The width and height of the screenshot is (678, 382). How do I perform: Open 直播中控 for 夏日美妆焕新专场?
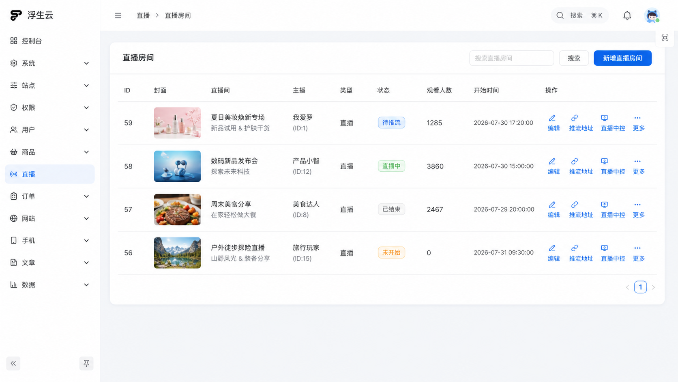pyautogui.click(x=613, y=123)
